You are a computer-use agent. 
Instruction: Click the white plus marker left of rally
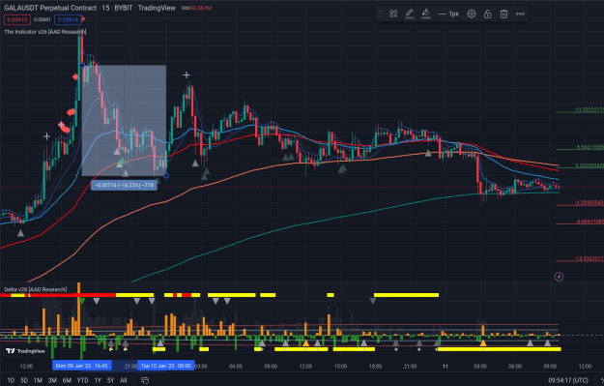coord(46,136)
